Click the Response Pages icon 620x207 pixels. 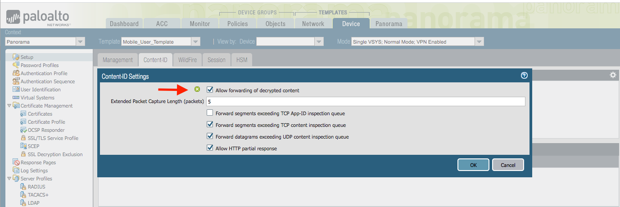16,162
